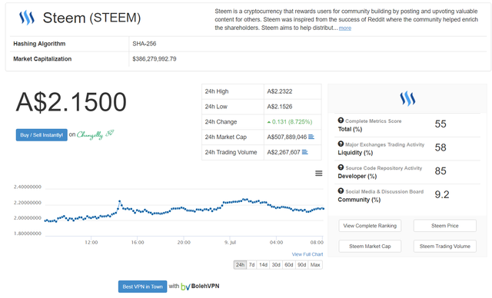Click the Steem logo beside the title
The width and height of the screenshot is (492, 298).
pos(27,18)
